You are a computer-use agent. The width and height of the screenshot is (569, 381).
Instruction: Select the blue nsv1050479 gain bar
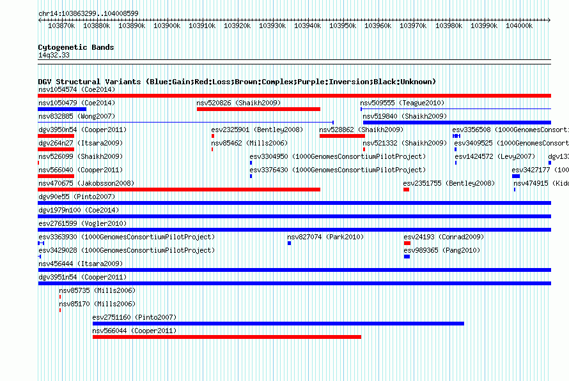62,109
